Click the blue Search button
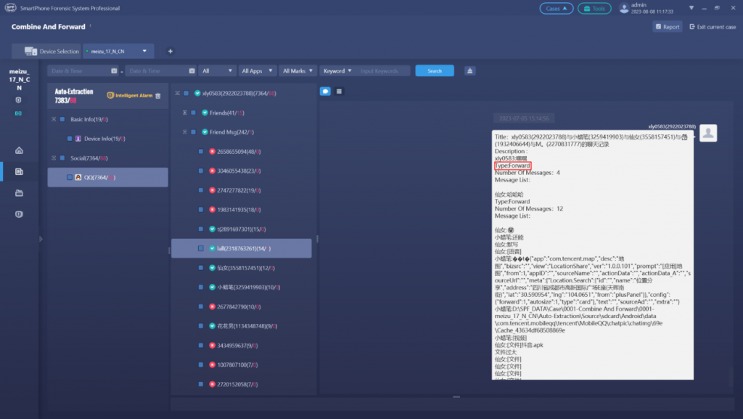Screen dimensions: 743x419 (x=435, y=71)
